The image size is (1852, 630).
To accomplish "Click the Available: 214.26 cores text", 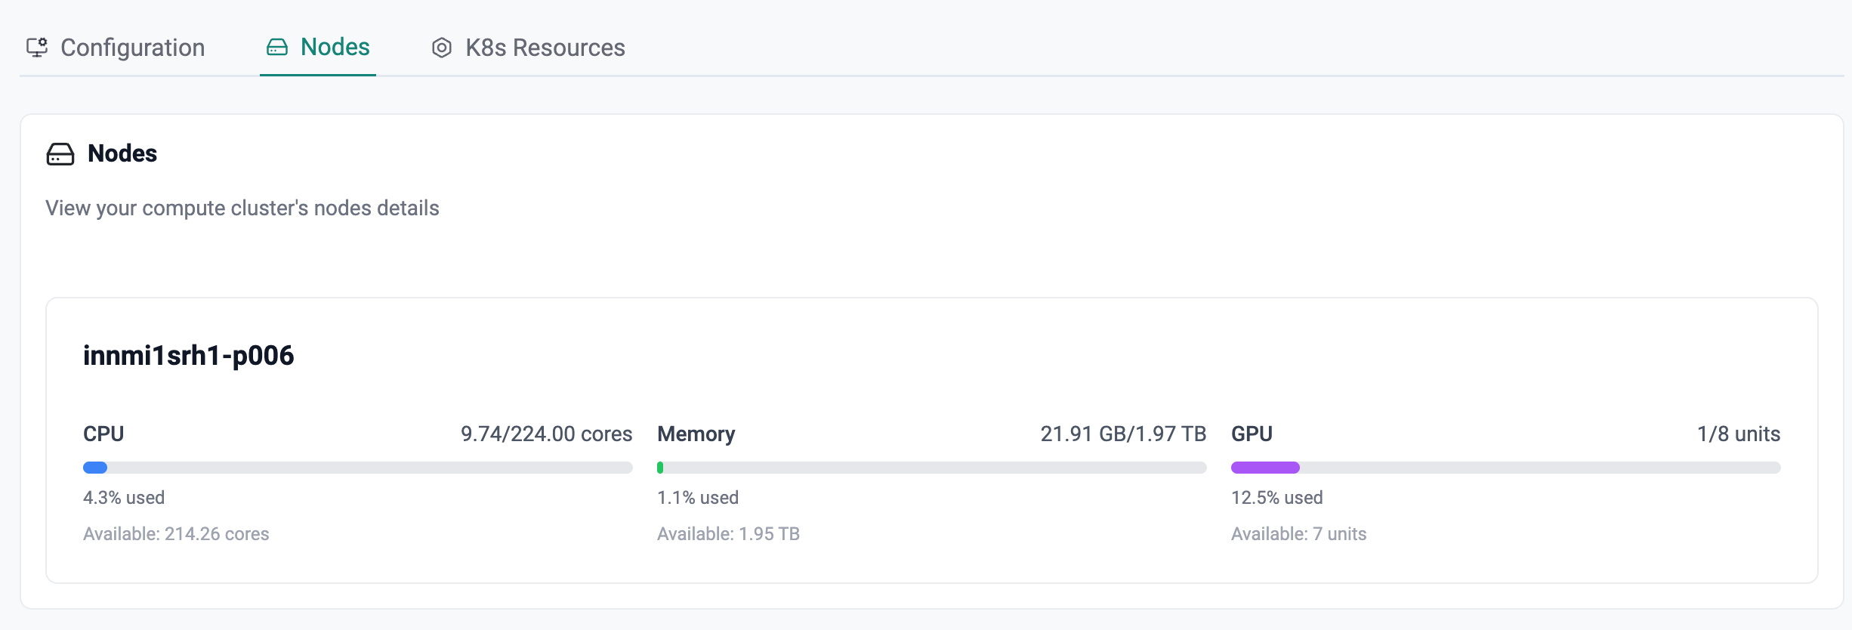I will point(176,534).
